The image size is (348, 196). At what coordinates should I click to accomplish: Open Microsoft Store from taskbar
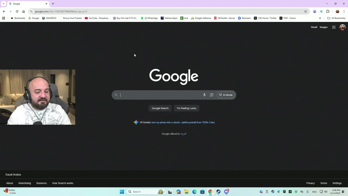point(202,192)
